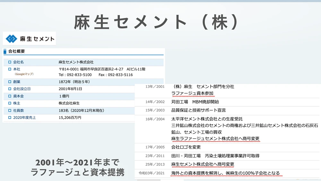This screenshot has width=321, height=181.
Task: Click the sales value 15,206百万円
Action: tap(70, 118)
